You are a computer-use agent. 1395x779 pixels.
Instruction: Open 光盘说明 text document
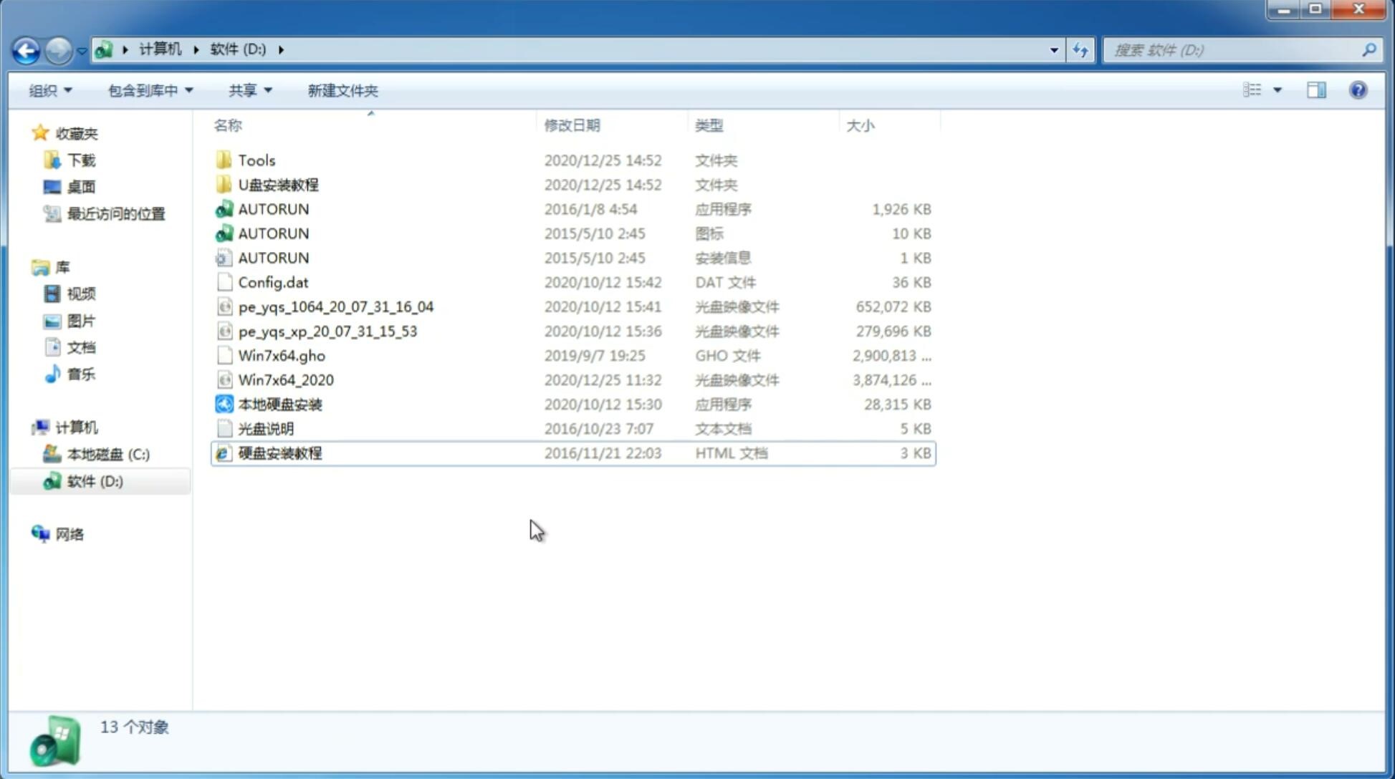point(265,427)
